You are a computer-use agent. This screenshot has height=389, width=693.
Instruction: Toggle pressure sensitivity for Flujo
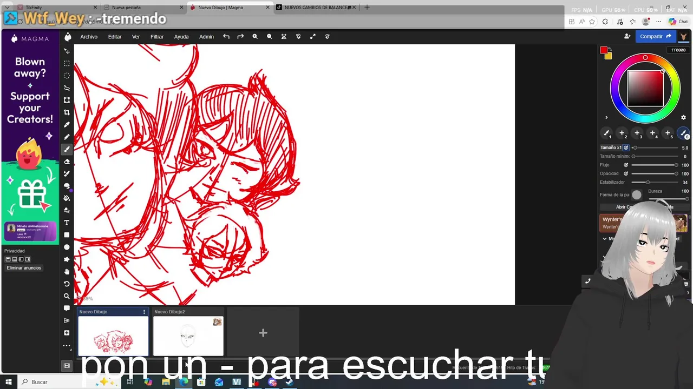click(626, 165)
